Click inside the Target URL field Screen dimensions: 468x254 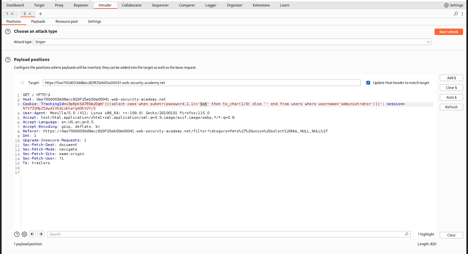[201, 83]
